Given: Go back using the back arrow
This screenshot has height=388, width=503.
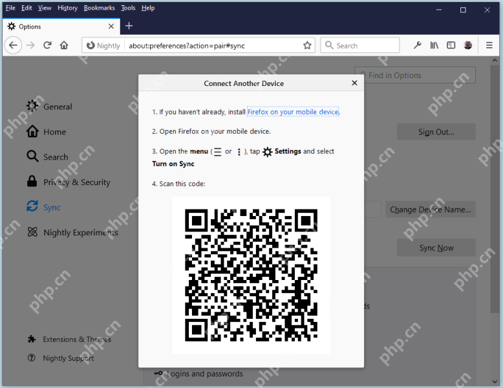Looking at the screenshot, I should pyautogui.click(x=13, y=45).
